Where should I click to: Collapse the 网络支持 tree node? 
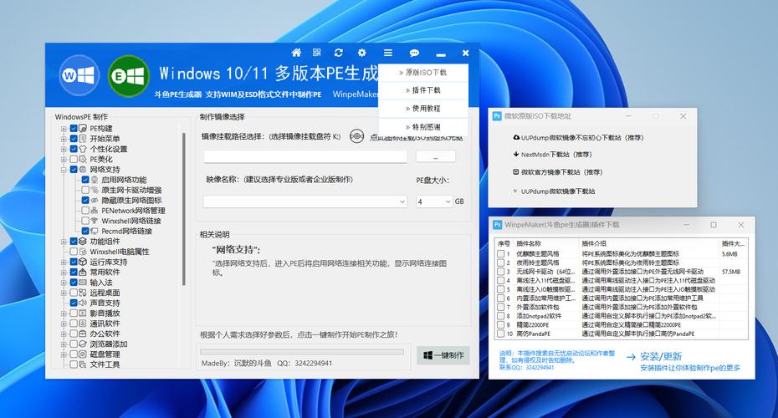click(64, 170)
